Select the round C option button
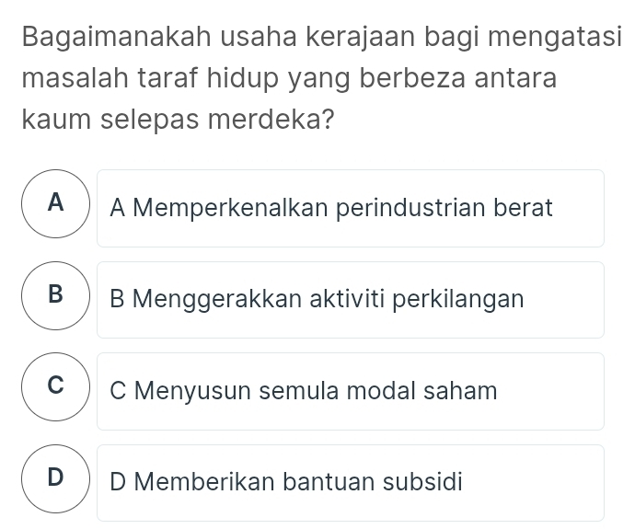The width and height of the screenshot is (635, 529). [57, 388]
